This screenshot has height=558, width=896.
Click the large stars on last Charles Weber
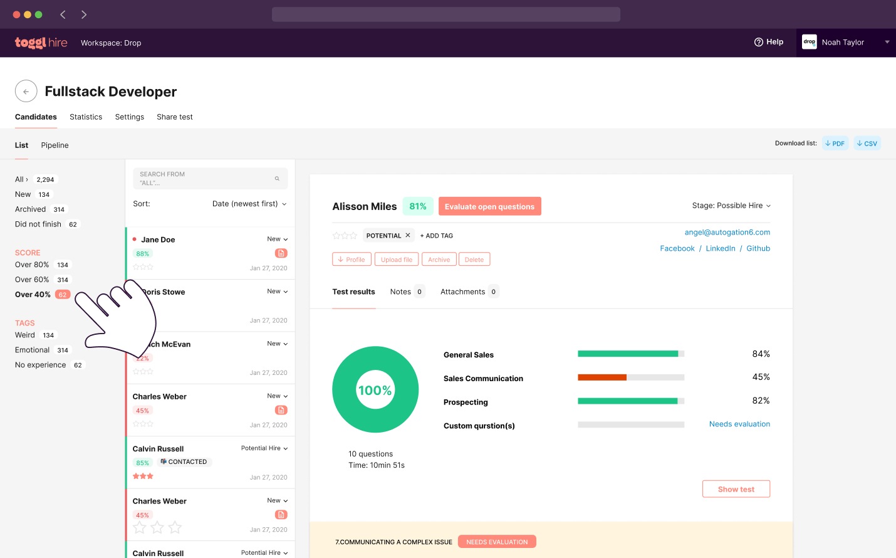click(x=157, y=528)
